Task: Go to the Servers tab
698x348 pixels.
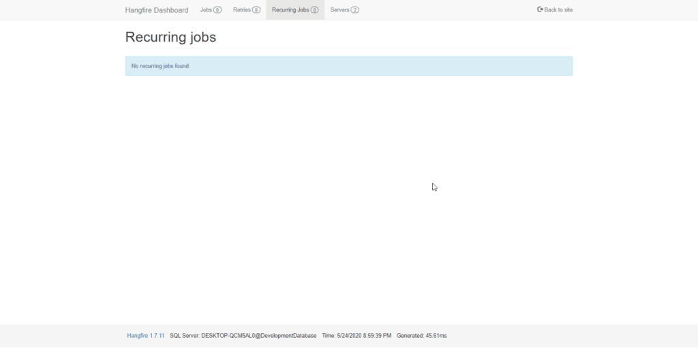Action: click(x=344, y=10)
